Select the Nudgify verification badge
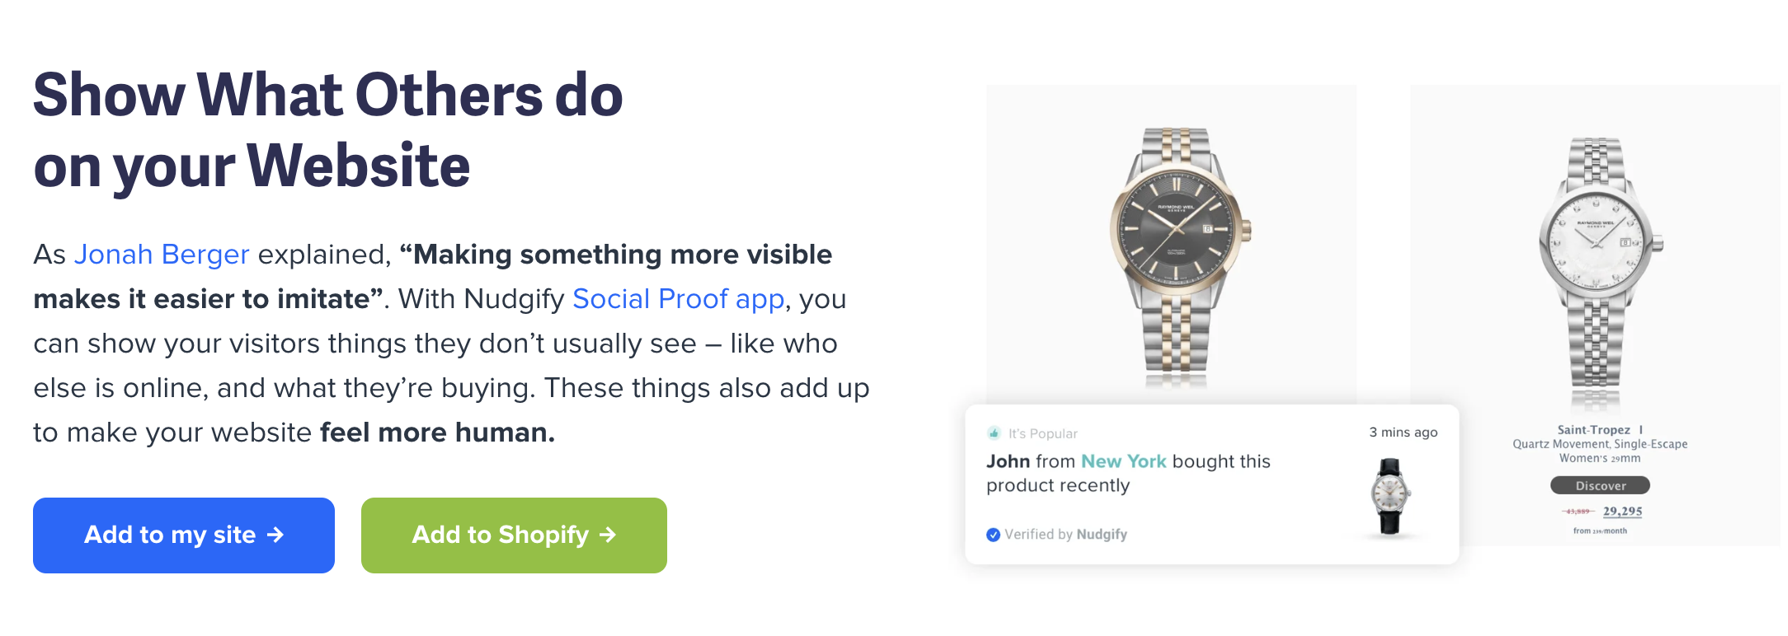1788x636 pixels. [1058, 534]
